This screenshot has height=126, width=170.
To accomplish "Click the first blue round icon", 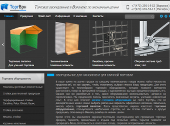I will coord(161,16).
